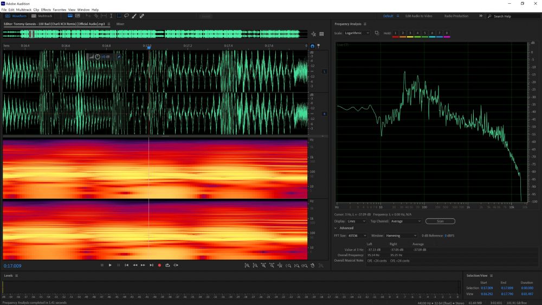Select the Spot Healing Brush tool
Viewport: 542px width, 305px height.
pyautogui.click(x=142, y=16)
